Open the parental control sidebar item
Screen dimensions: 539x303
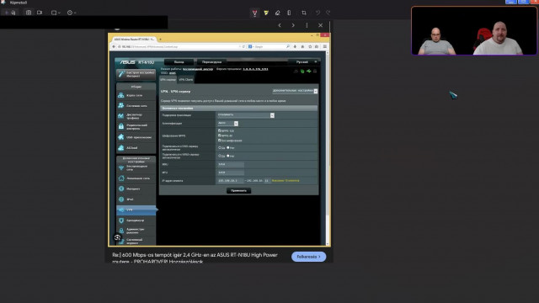tap(136, 127)
